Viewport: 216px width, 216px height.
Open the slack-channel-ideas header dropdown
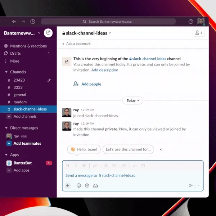(x=86, y=33)
